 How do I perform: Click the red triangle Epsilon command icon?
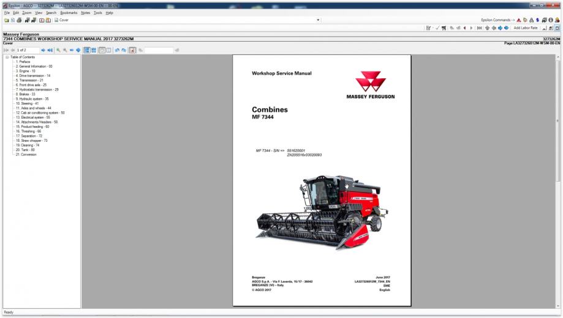[518, 20]
